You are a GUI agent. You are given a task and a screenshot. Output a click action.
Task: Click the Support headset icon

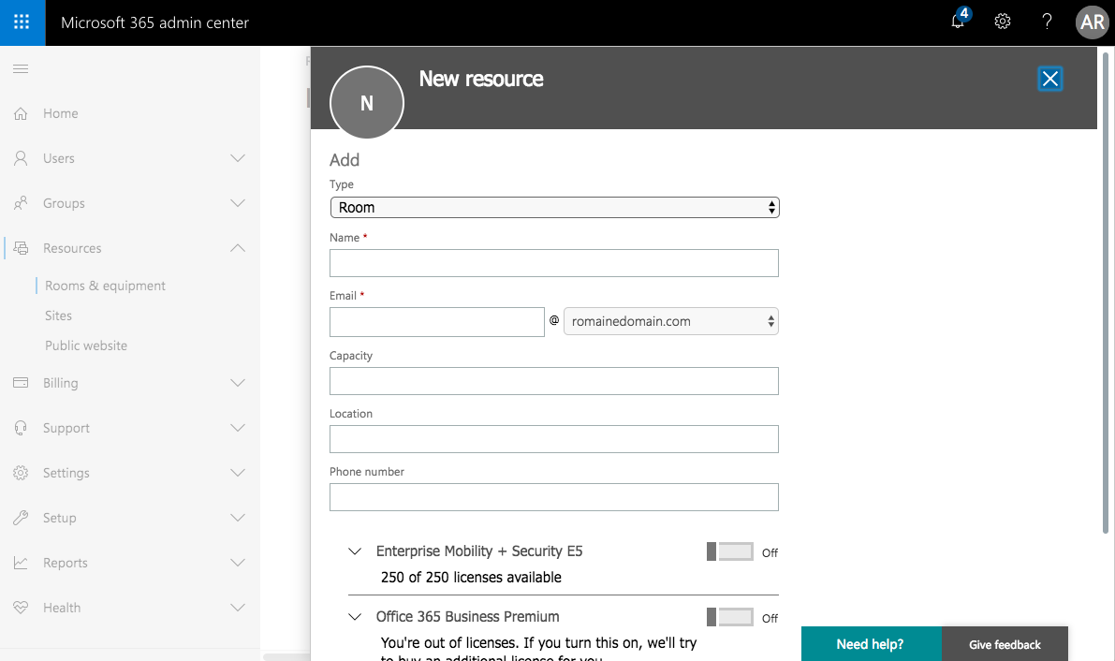pos(21,428)
